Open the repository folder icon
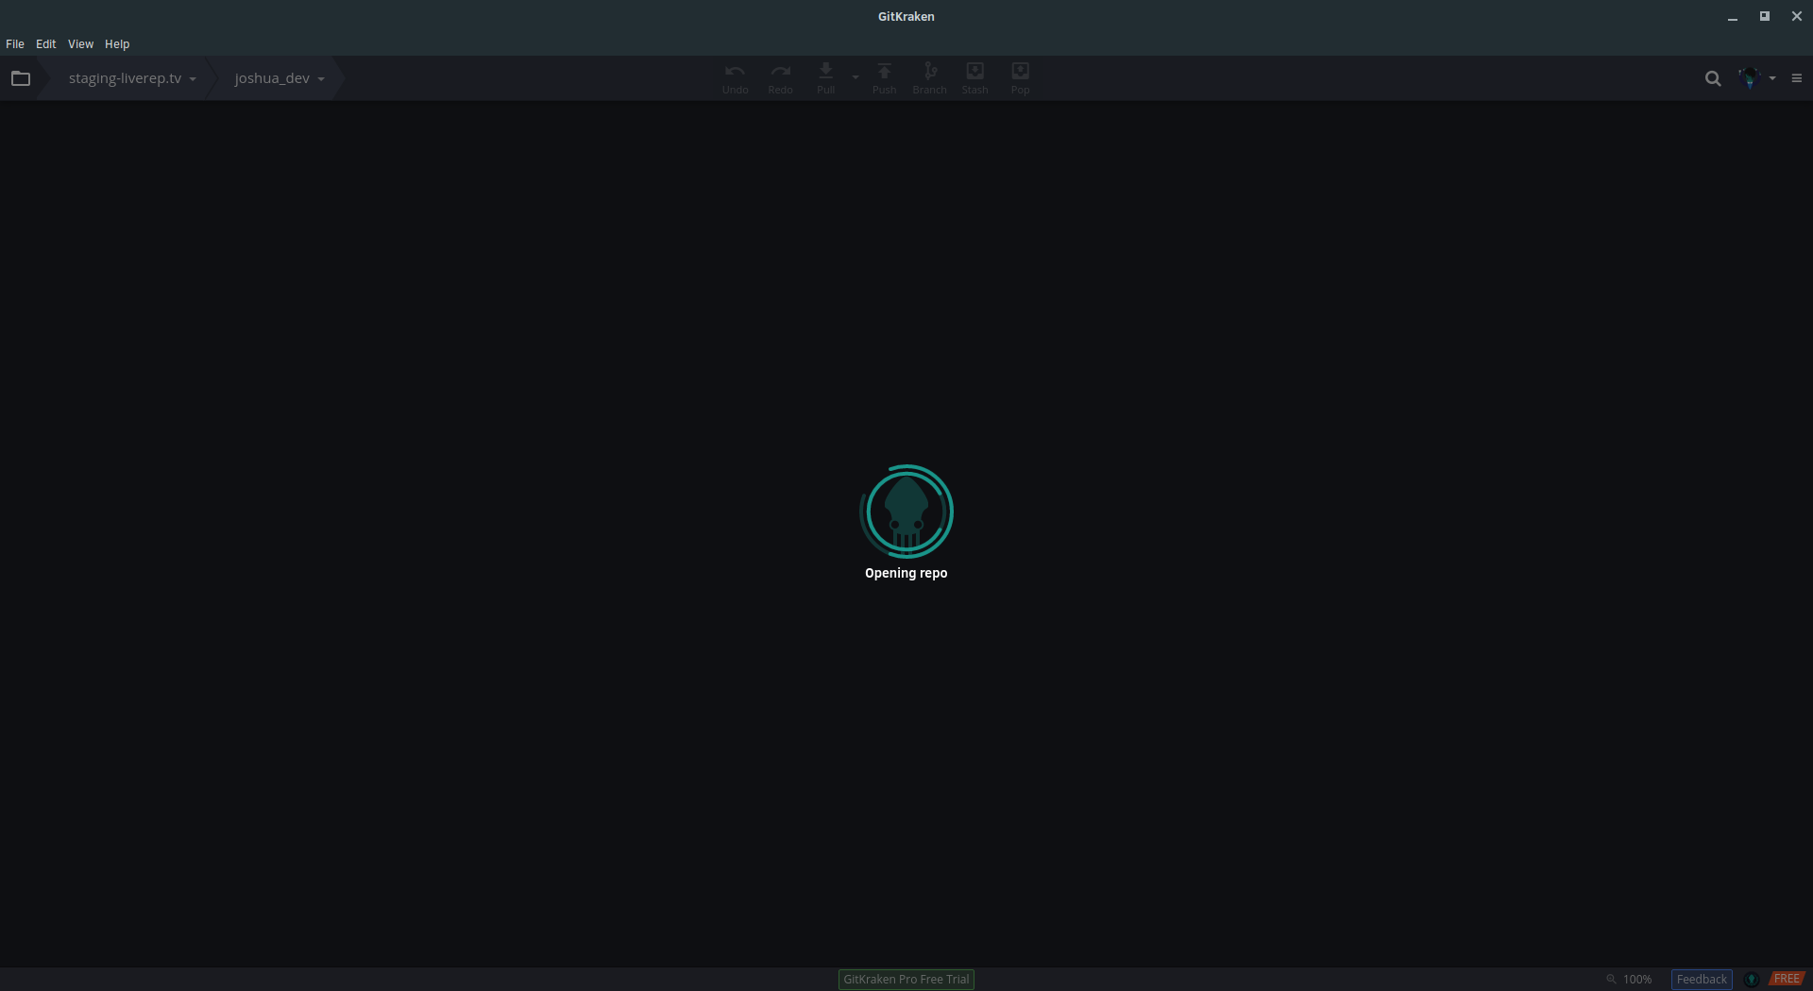Screen dimensions: 1813x991 coord(21,78)
